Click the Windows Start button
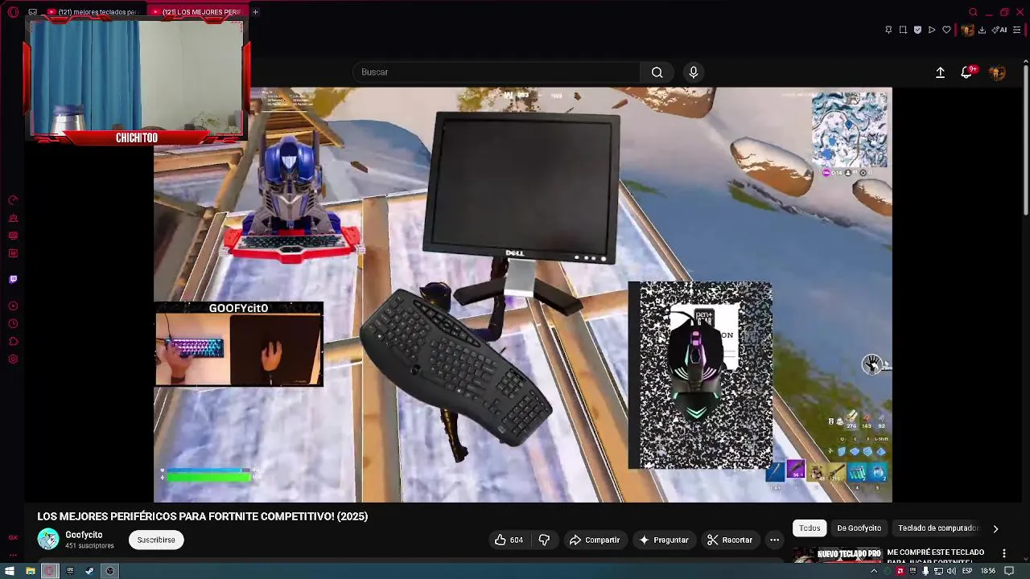 (10, 571)
